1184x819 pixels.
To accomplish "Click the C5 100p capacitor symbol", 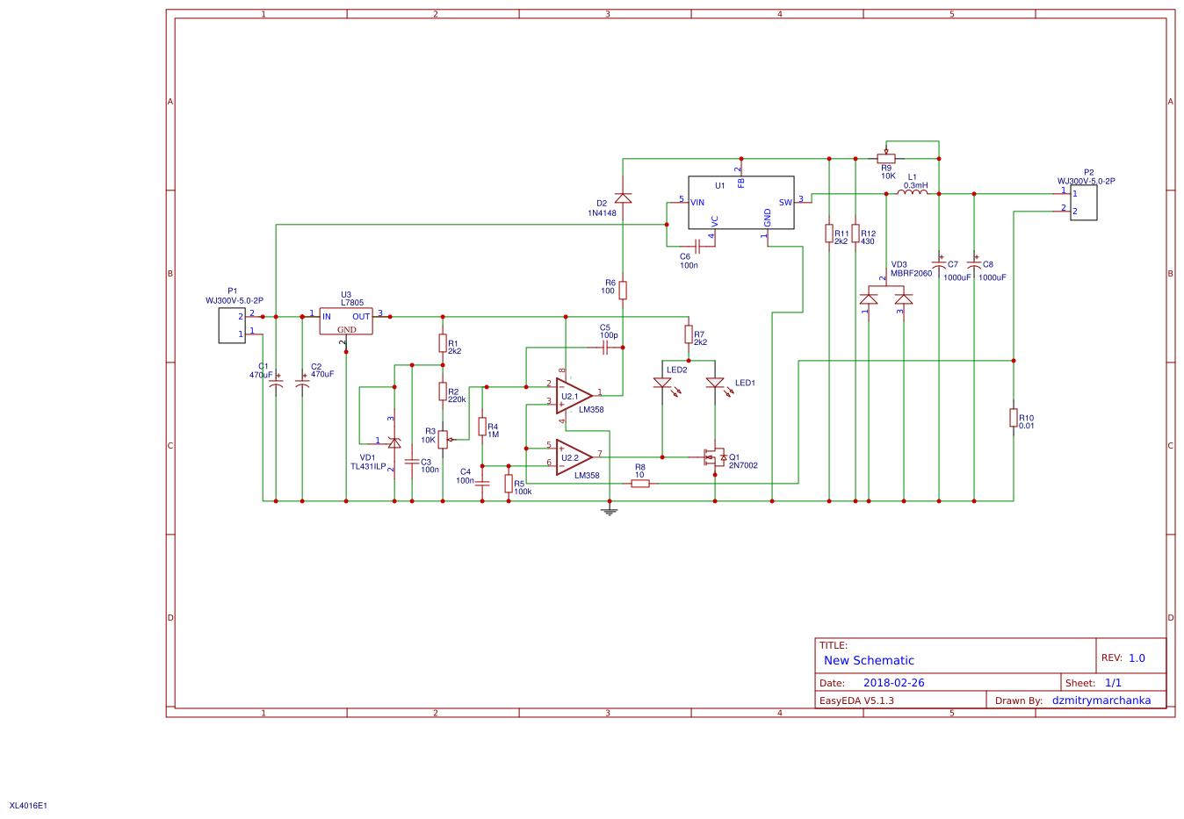I will point(605,348).
